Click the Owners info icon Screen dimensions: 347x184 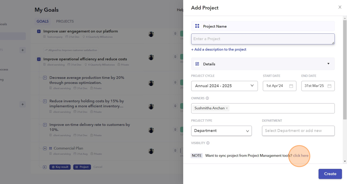[207, 98]
